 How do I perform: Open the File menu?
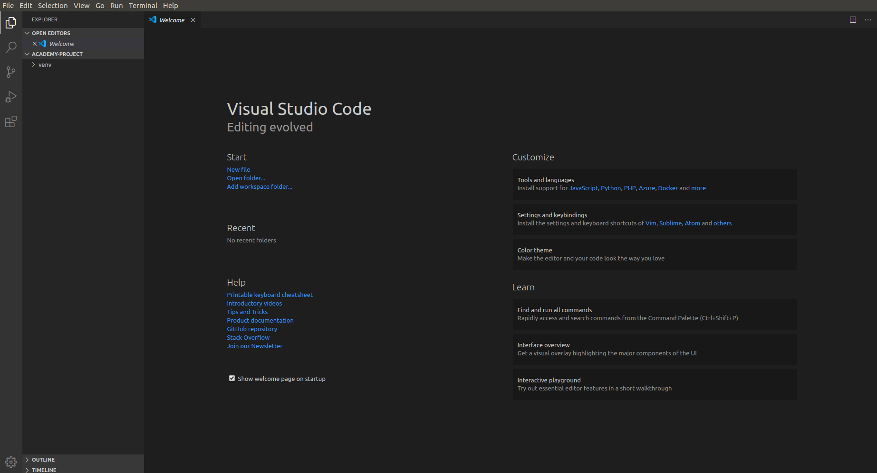tap(8, 6)
